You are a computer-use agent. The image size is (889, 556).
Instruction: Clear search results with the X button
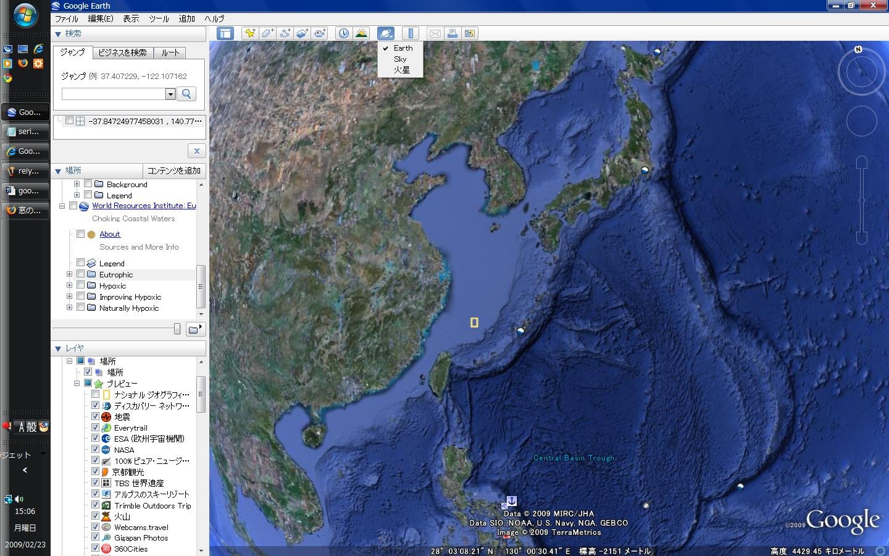coord(196,151)
